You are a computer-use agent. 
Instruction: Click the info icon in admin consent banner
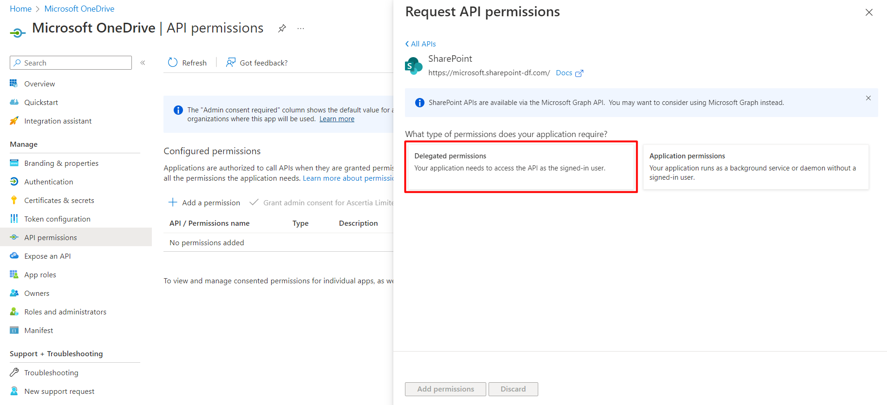[x=178, y=110]
